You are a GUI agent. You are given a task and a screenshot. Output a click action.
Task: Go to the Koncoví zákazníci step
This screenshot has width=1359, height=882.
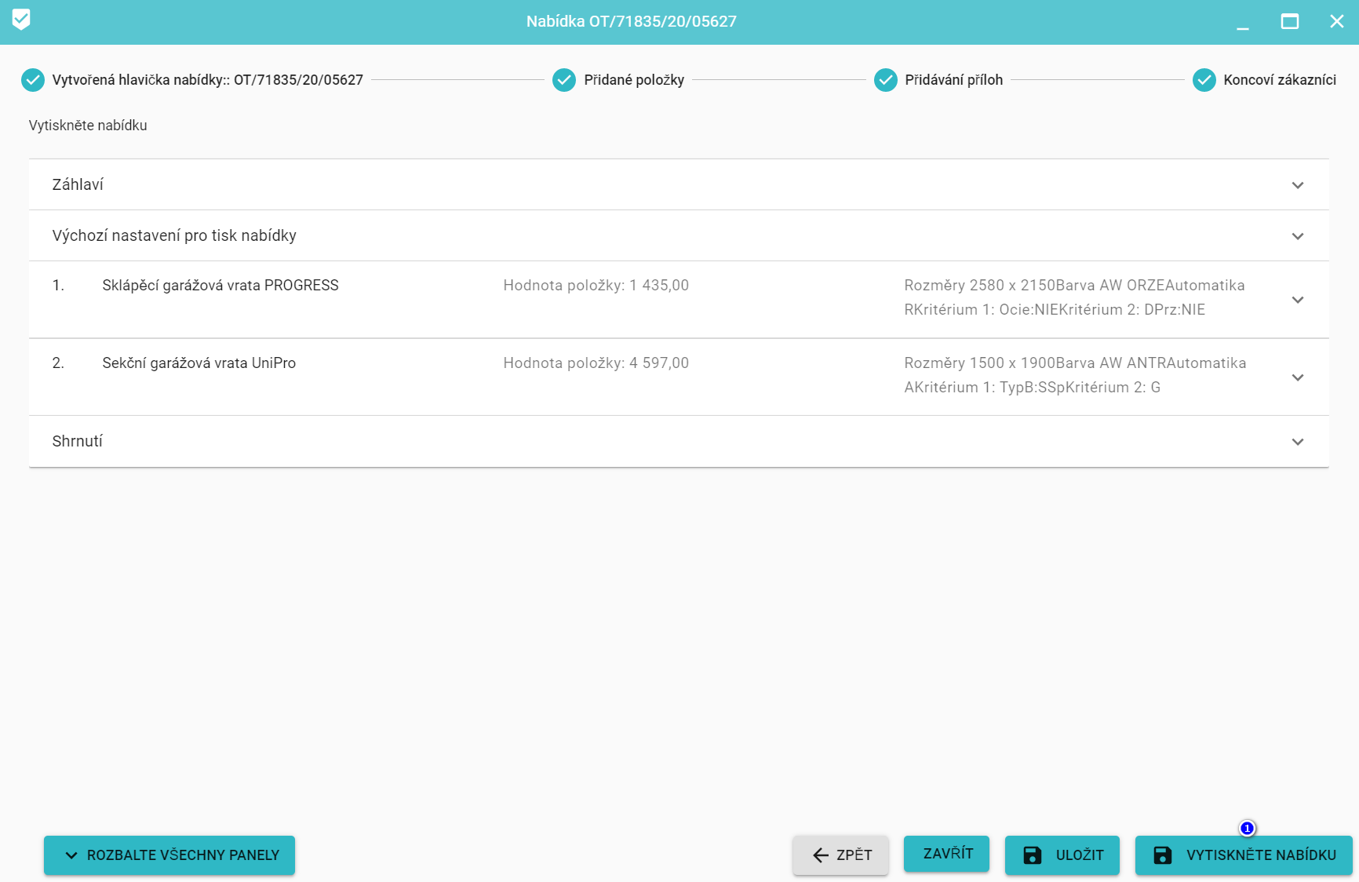1279,80
